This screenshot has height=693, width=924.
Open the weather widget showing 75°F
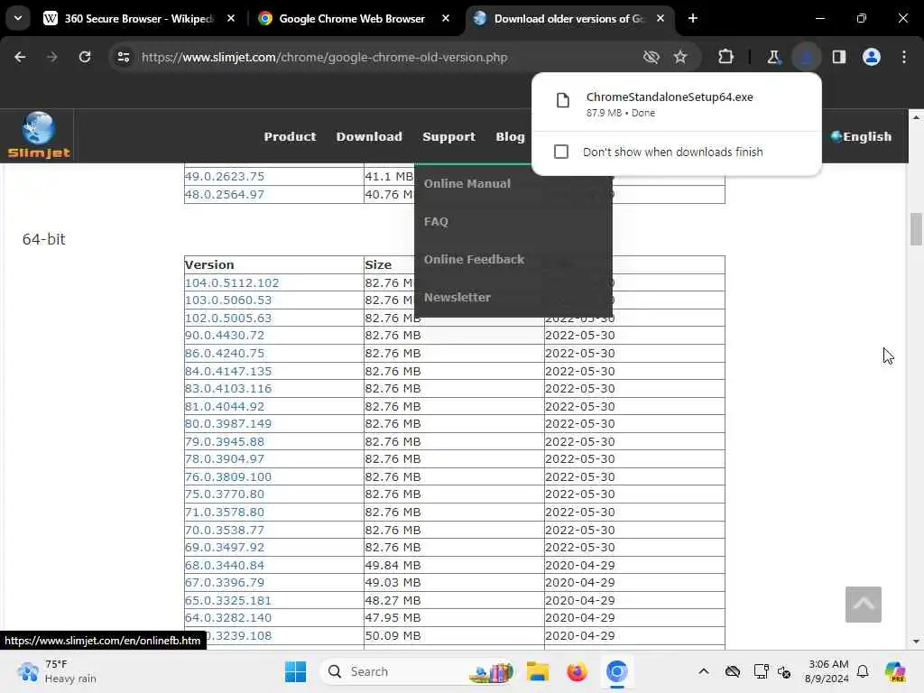57,671
